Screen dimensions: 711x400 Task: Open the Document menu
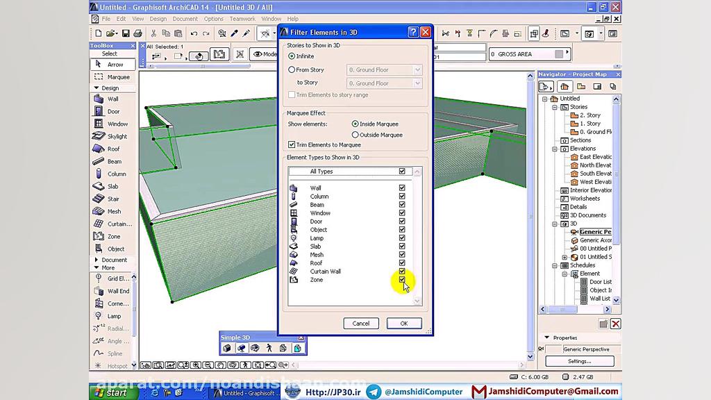click(x=185, y=19)
